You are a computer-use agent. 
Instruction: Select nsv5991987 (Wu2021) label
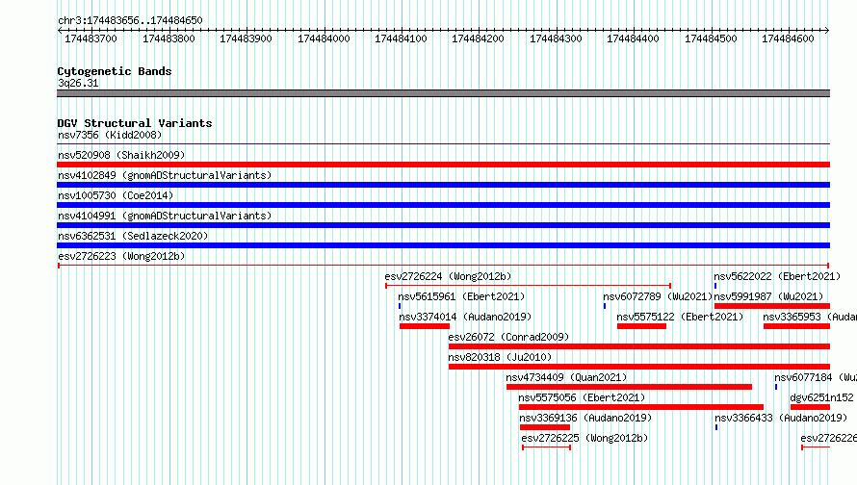(x=769, y=296)
